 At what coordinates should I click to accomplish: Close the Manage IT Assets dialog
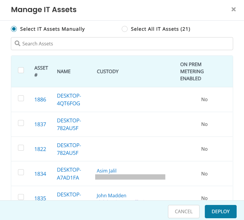233,9
